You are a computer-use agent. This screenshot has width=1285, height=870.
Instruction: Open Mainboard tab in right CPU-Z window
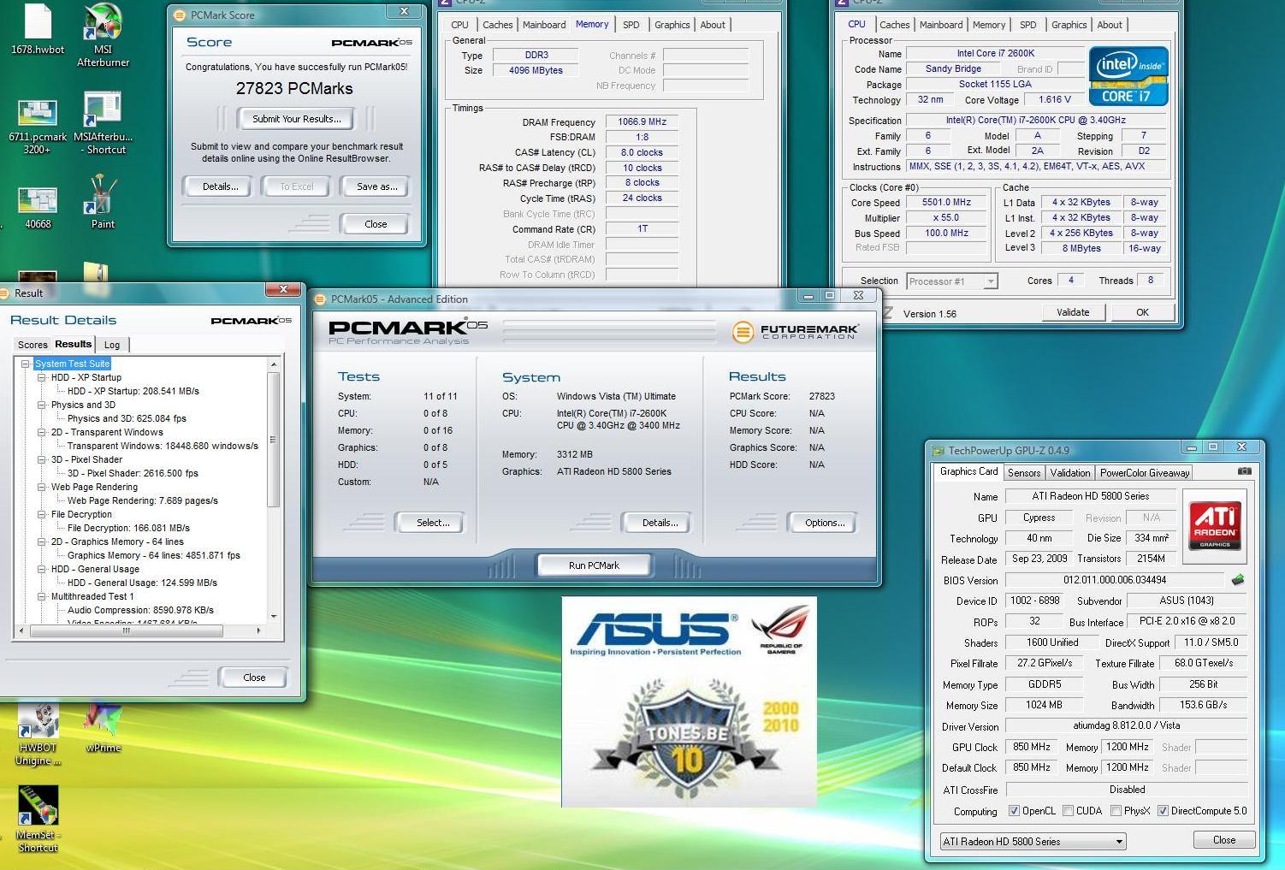pyautogui.click(x=941, y=25)
